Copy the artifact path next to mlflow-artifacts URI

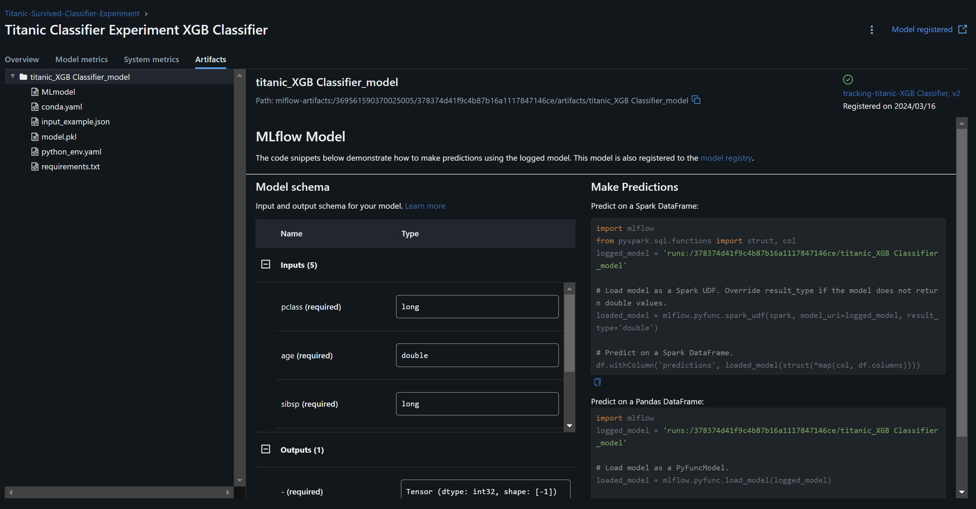[696, 100]
